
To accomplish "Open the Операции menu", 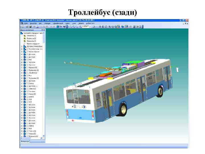I will click(47, 23).
